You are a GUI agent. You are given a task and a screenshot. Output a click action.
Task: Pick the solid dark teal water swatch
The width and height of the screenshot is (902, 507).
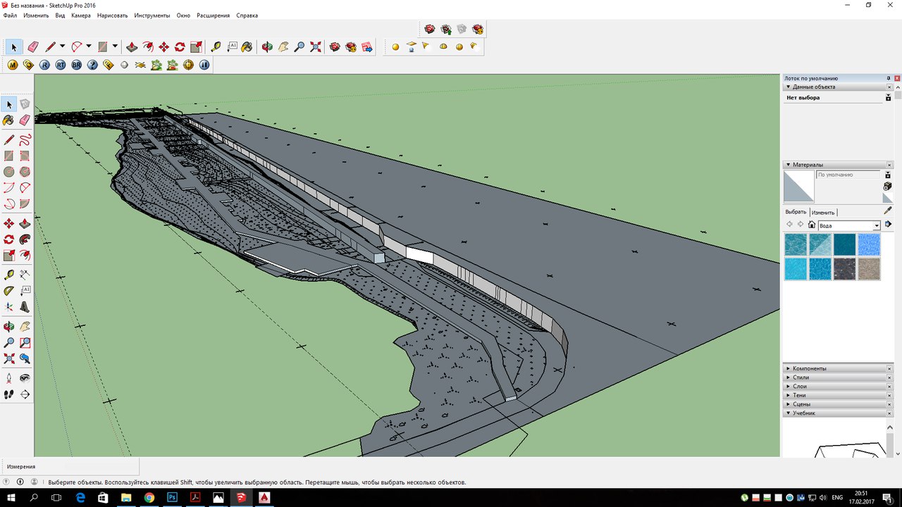coord(844,244)
